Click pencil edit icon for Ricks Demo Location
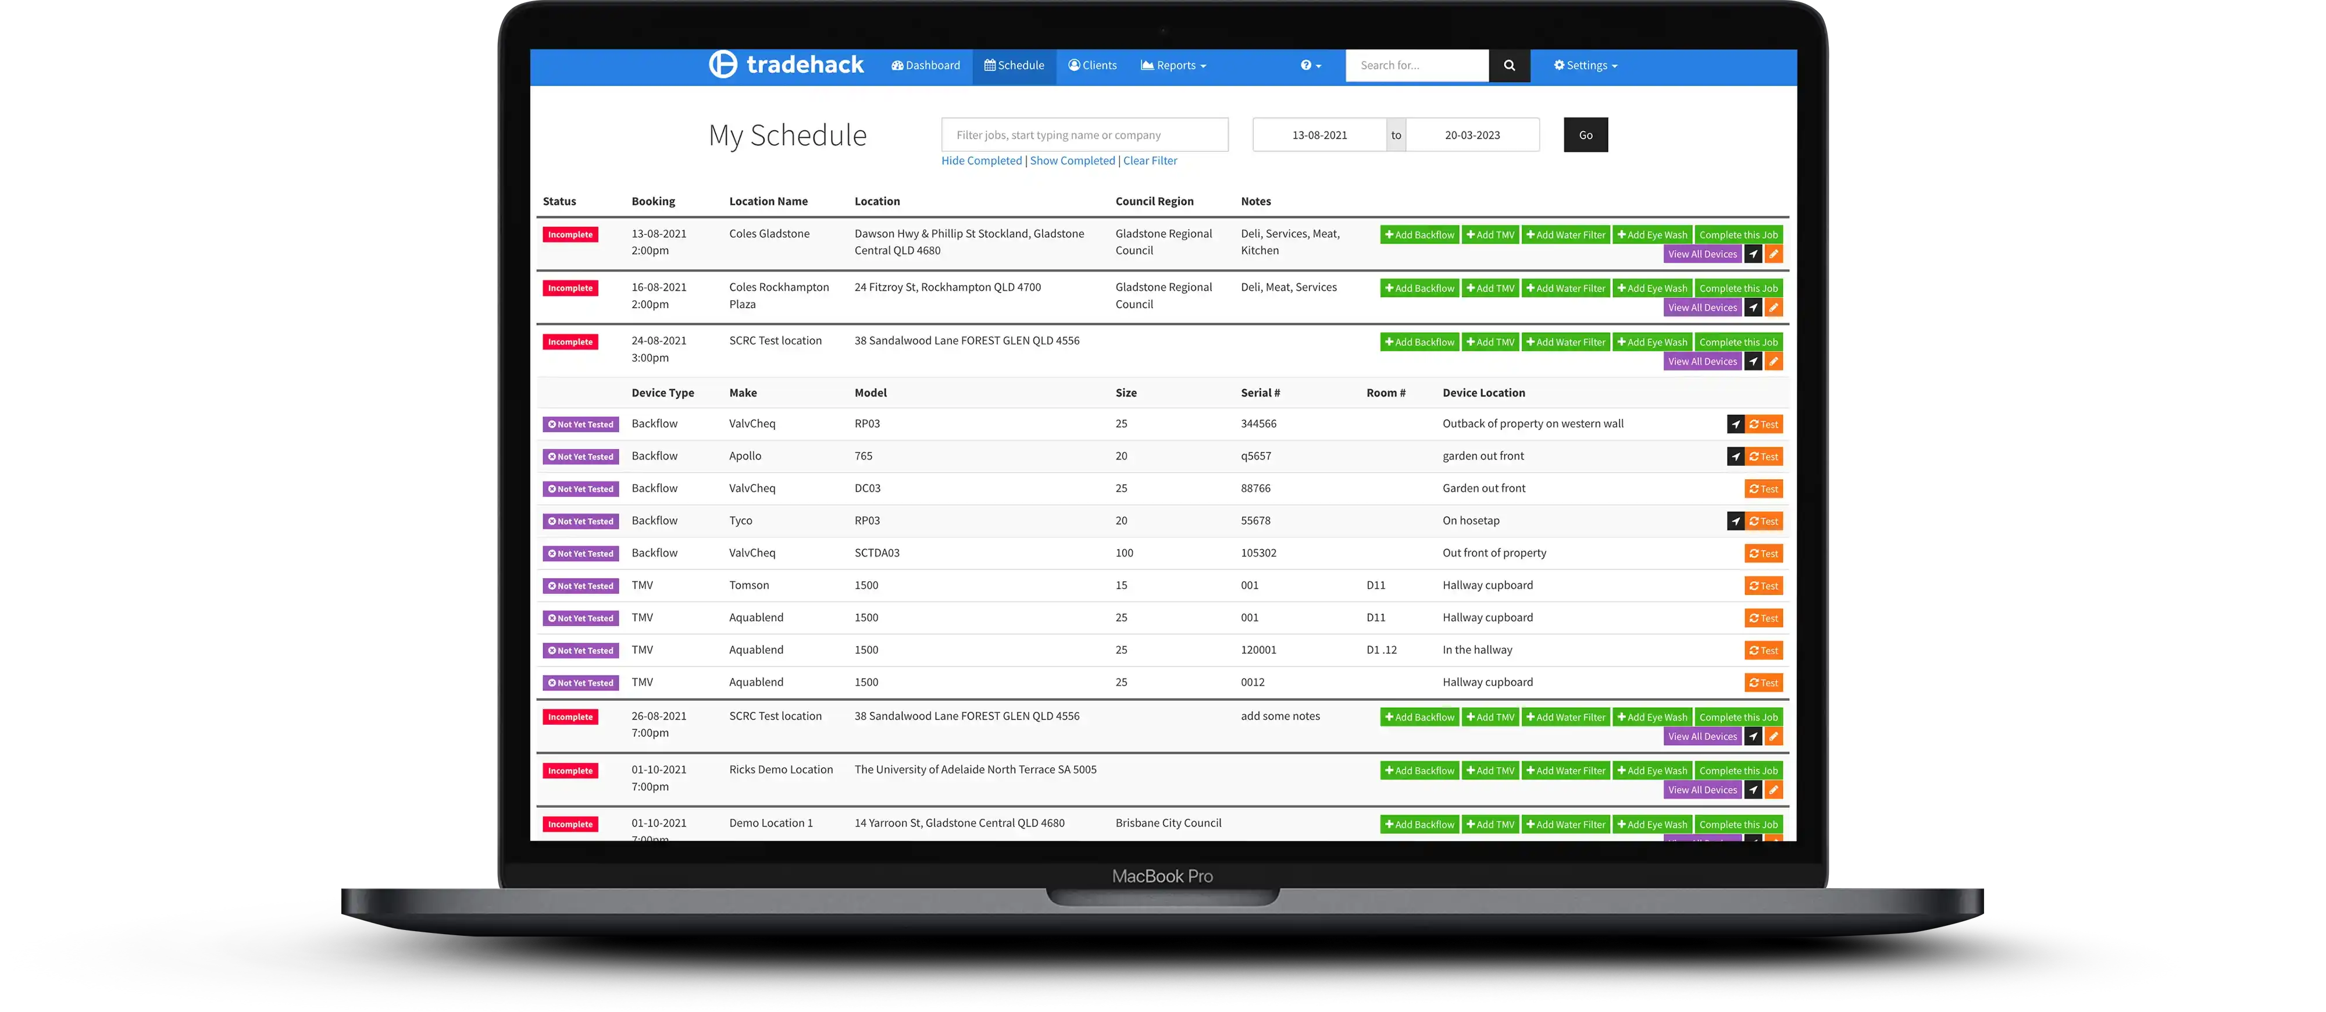The image size is (2326, 1012). click(x=1774, y=790)
